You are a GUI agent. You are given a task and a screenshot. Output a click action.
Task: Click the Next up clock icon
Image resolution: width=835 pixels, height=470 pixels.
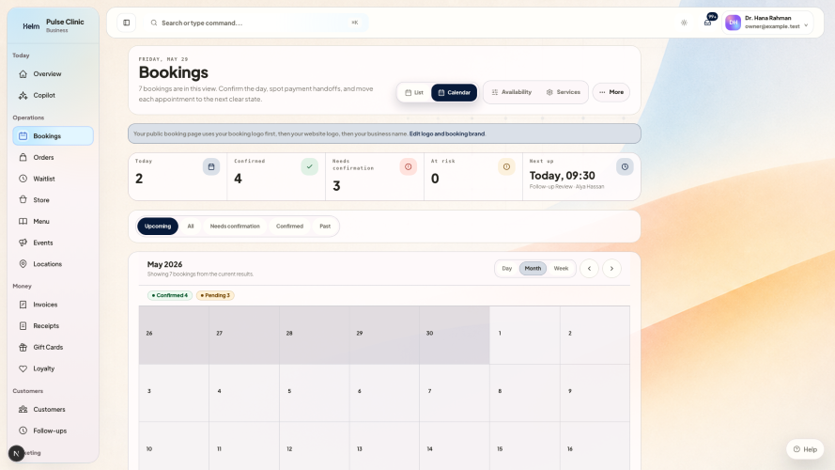[x=625, y=166]
